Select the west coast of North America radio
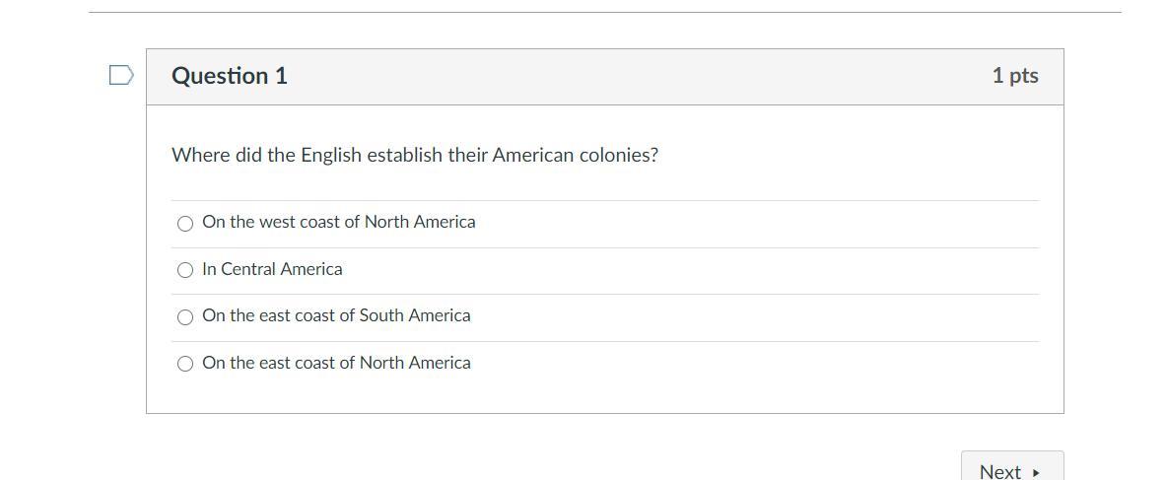1166x480 pixels. coord(185,224)
